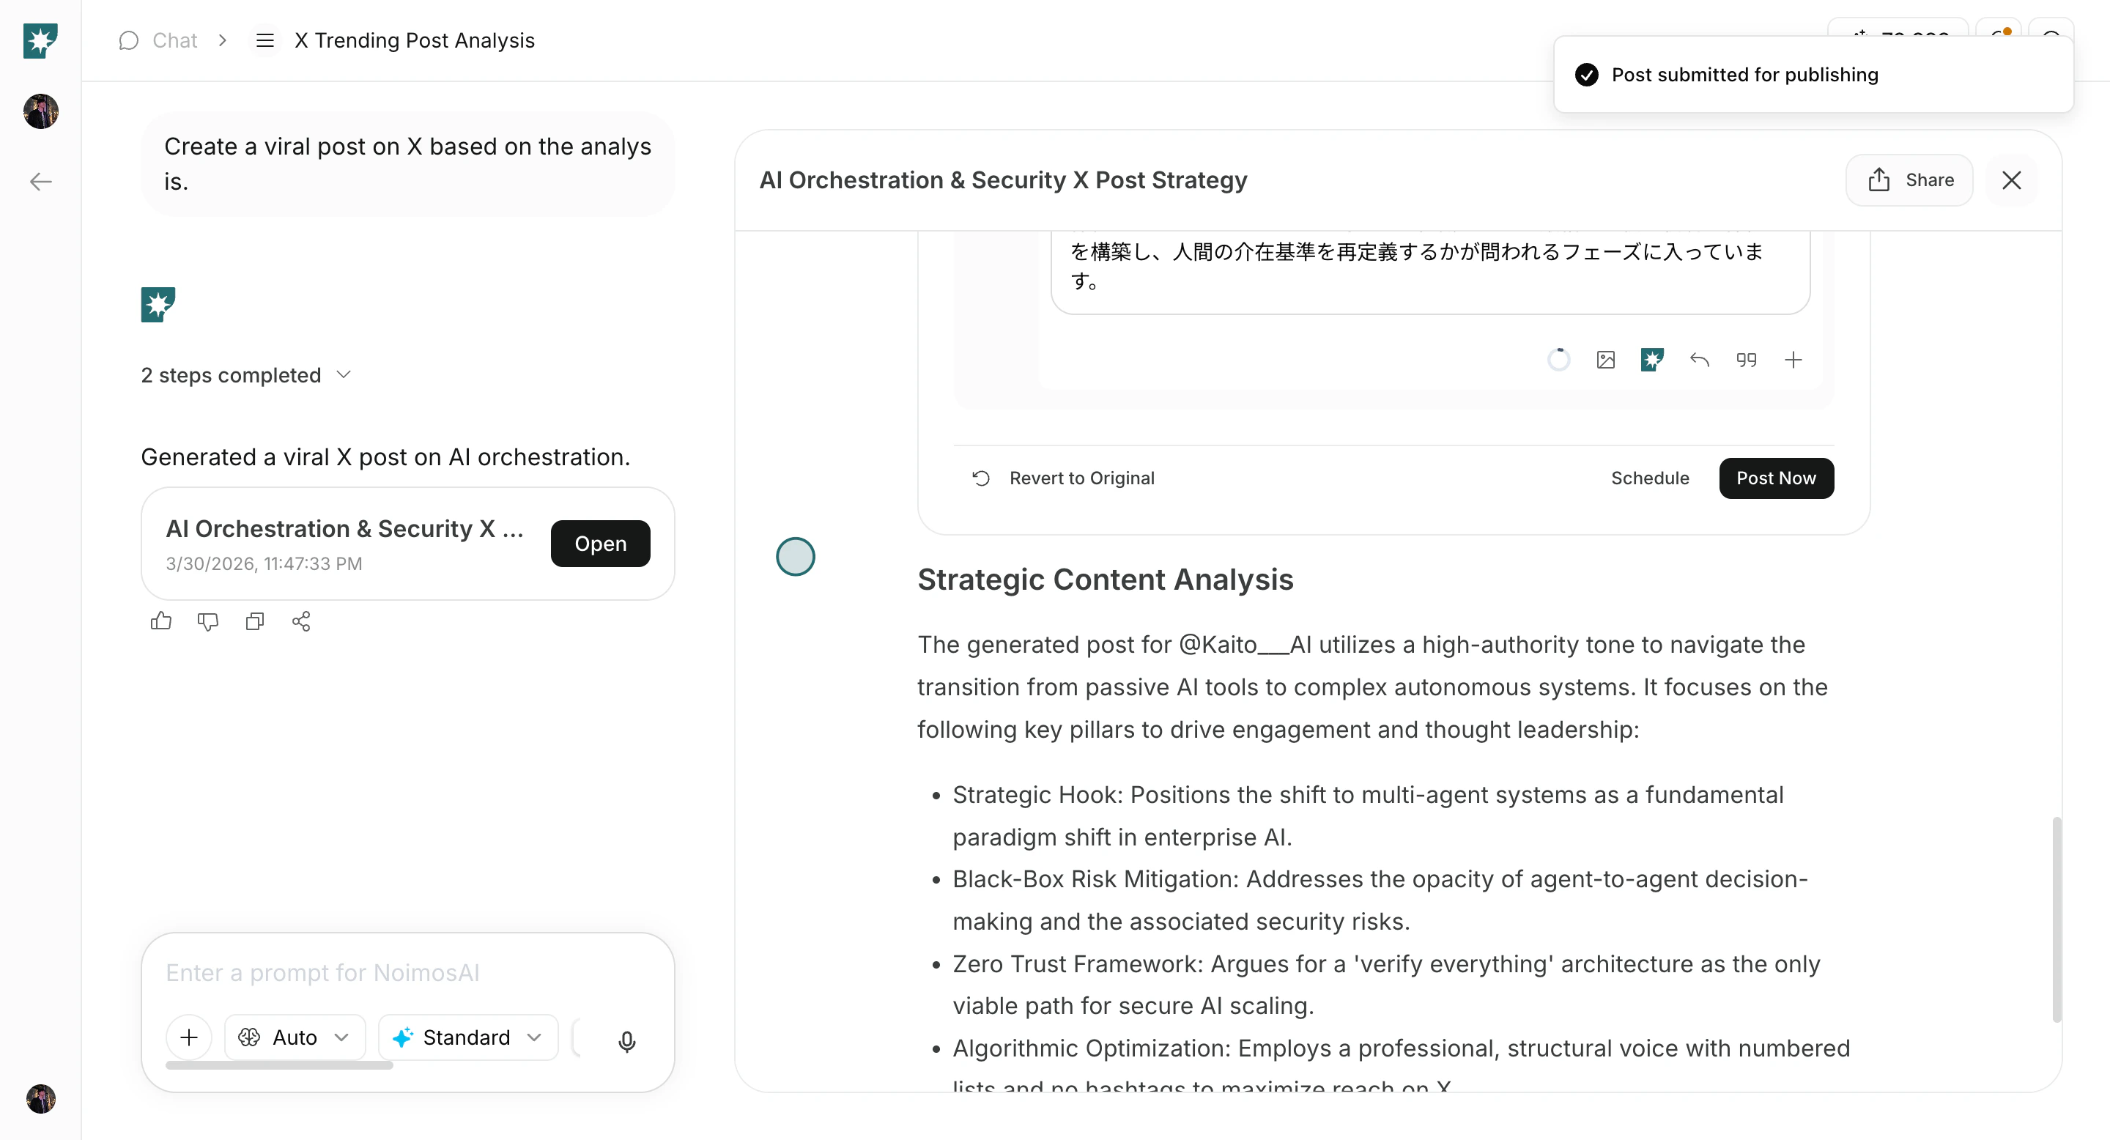The width and height of the screenshot is (2110, 1140).
Task: Click the thumbs up on the generated post
Action: (160, 621)
